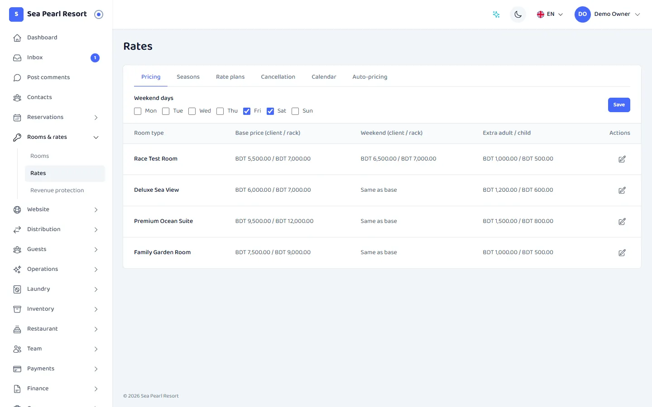Click the Inventory box icon

(x=17, y=309)
